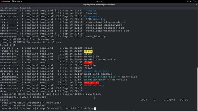Viewport: 198px width, 111px height.
Task: Close the terminal window
Action: [196, 5]
